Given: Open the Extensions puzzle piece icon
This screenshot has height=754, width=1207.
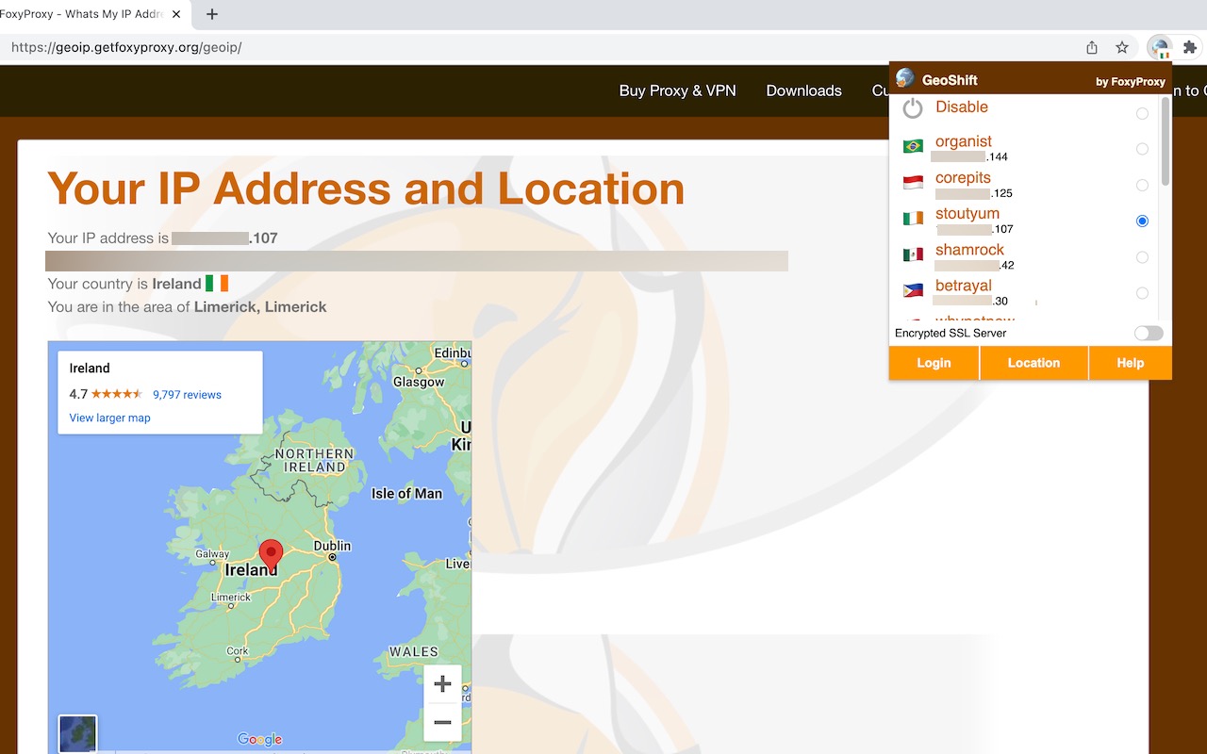Looking at the screenshot, I should [1190, 47].
